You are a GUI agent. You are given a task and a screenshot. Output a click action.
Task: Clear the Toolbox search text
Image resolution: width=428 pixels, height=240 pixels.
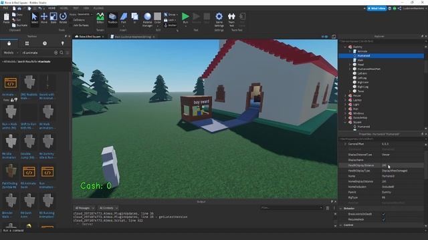click(56, 53)
